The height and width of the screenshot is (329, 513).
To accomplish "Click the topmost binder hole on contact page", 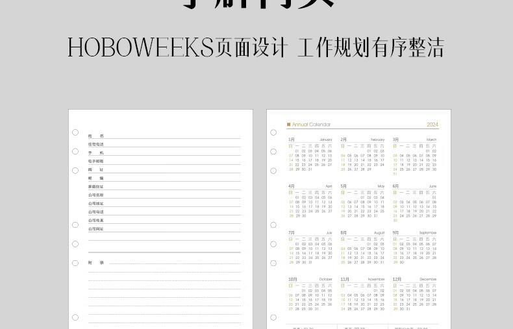I will (75, 132).
